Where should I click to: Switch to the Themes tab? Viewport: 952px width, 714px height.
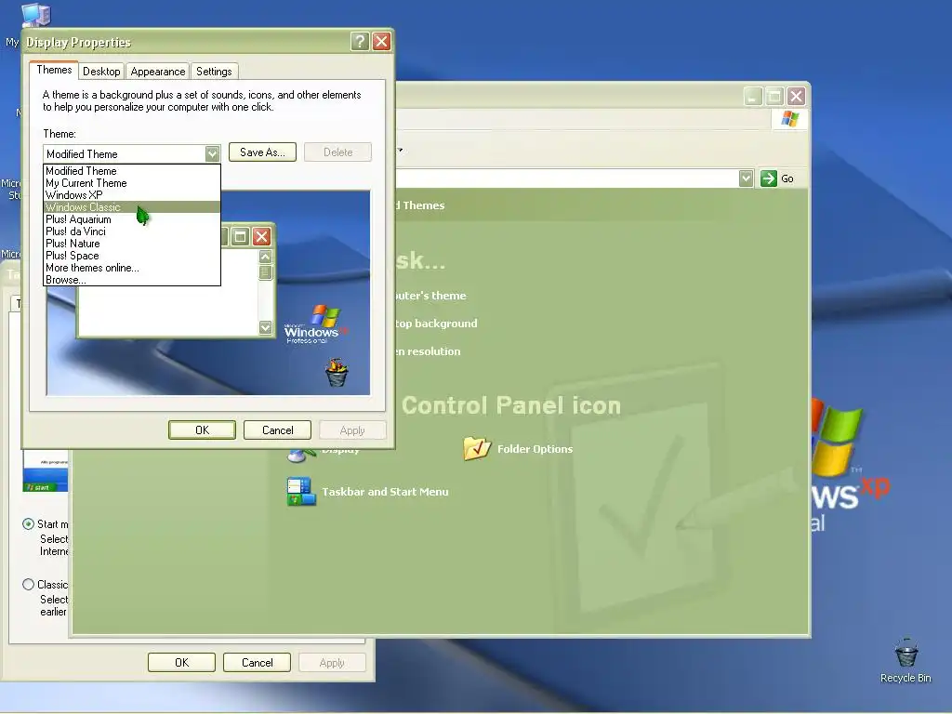coord(54,70)
